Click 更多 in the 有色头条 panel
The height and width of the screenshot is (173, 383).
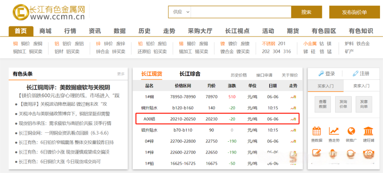pos(121,74)
